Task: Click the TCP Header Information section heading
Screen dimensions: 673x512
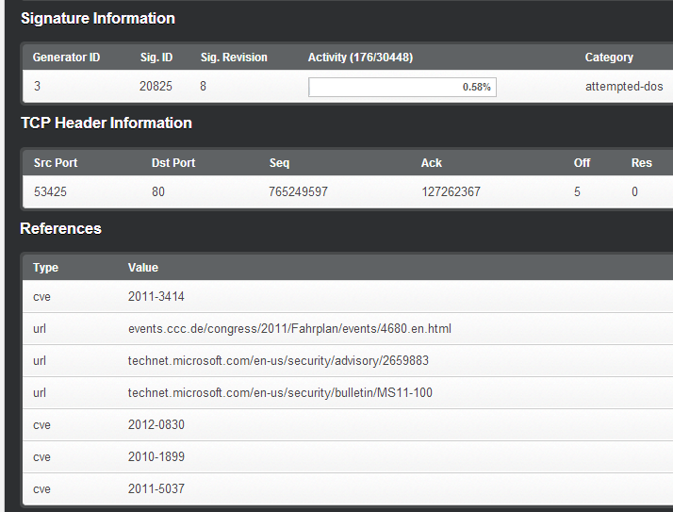Action: coord(107,124)
